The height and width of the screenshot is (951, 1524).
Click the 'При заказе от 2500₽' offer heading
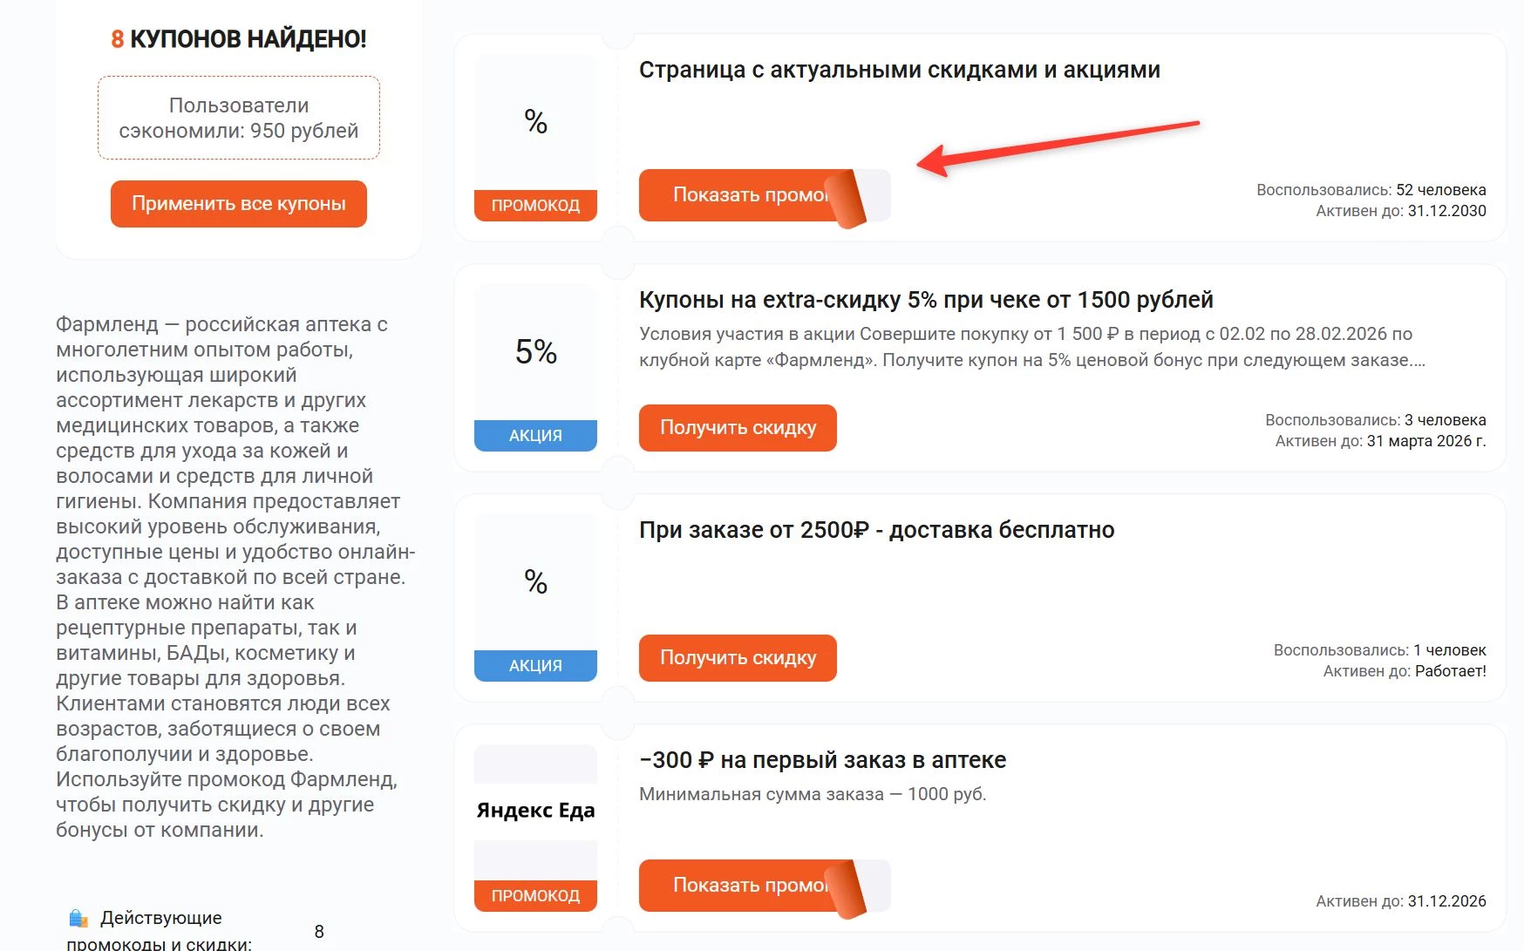coord(877,529)
